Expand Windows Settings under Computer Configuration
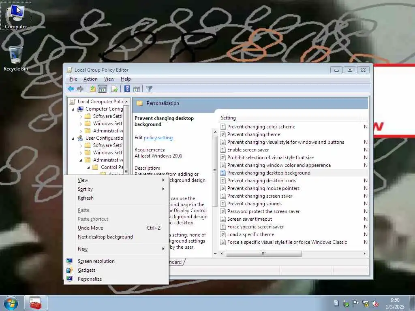The image size is (415, 311). click(81, 124)
